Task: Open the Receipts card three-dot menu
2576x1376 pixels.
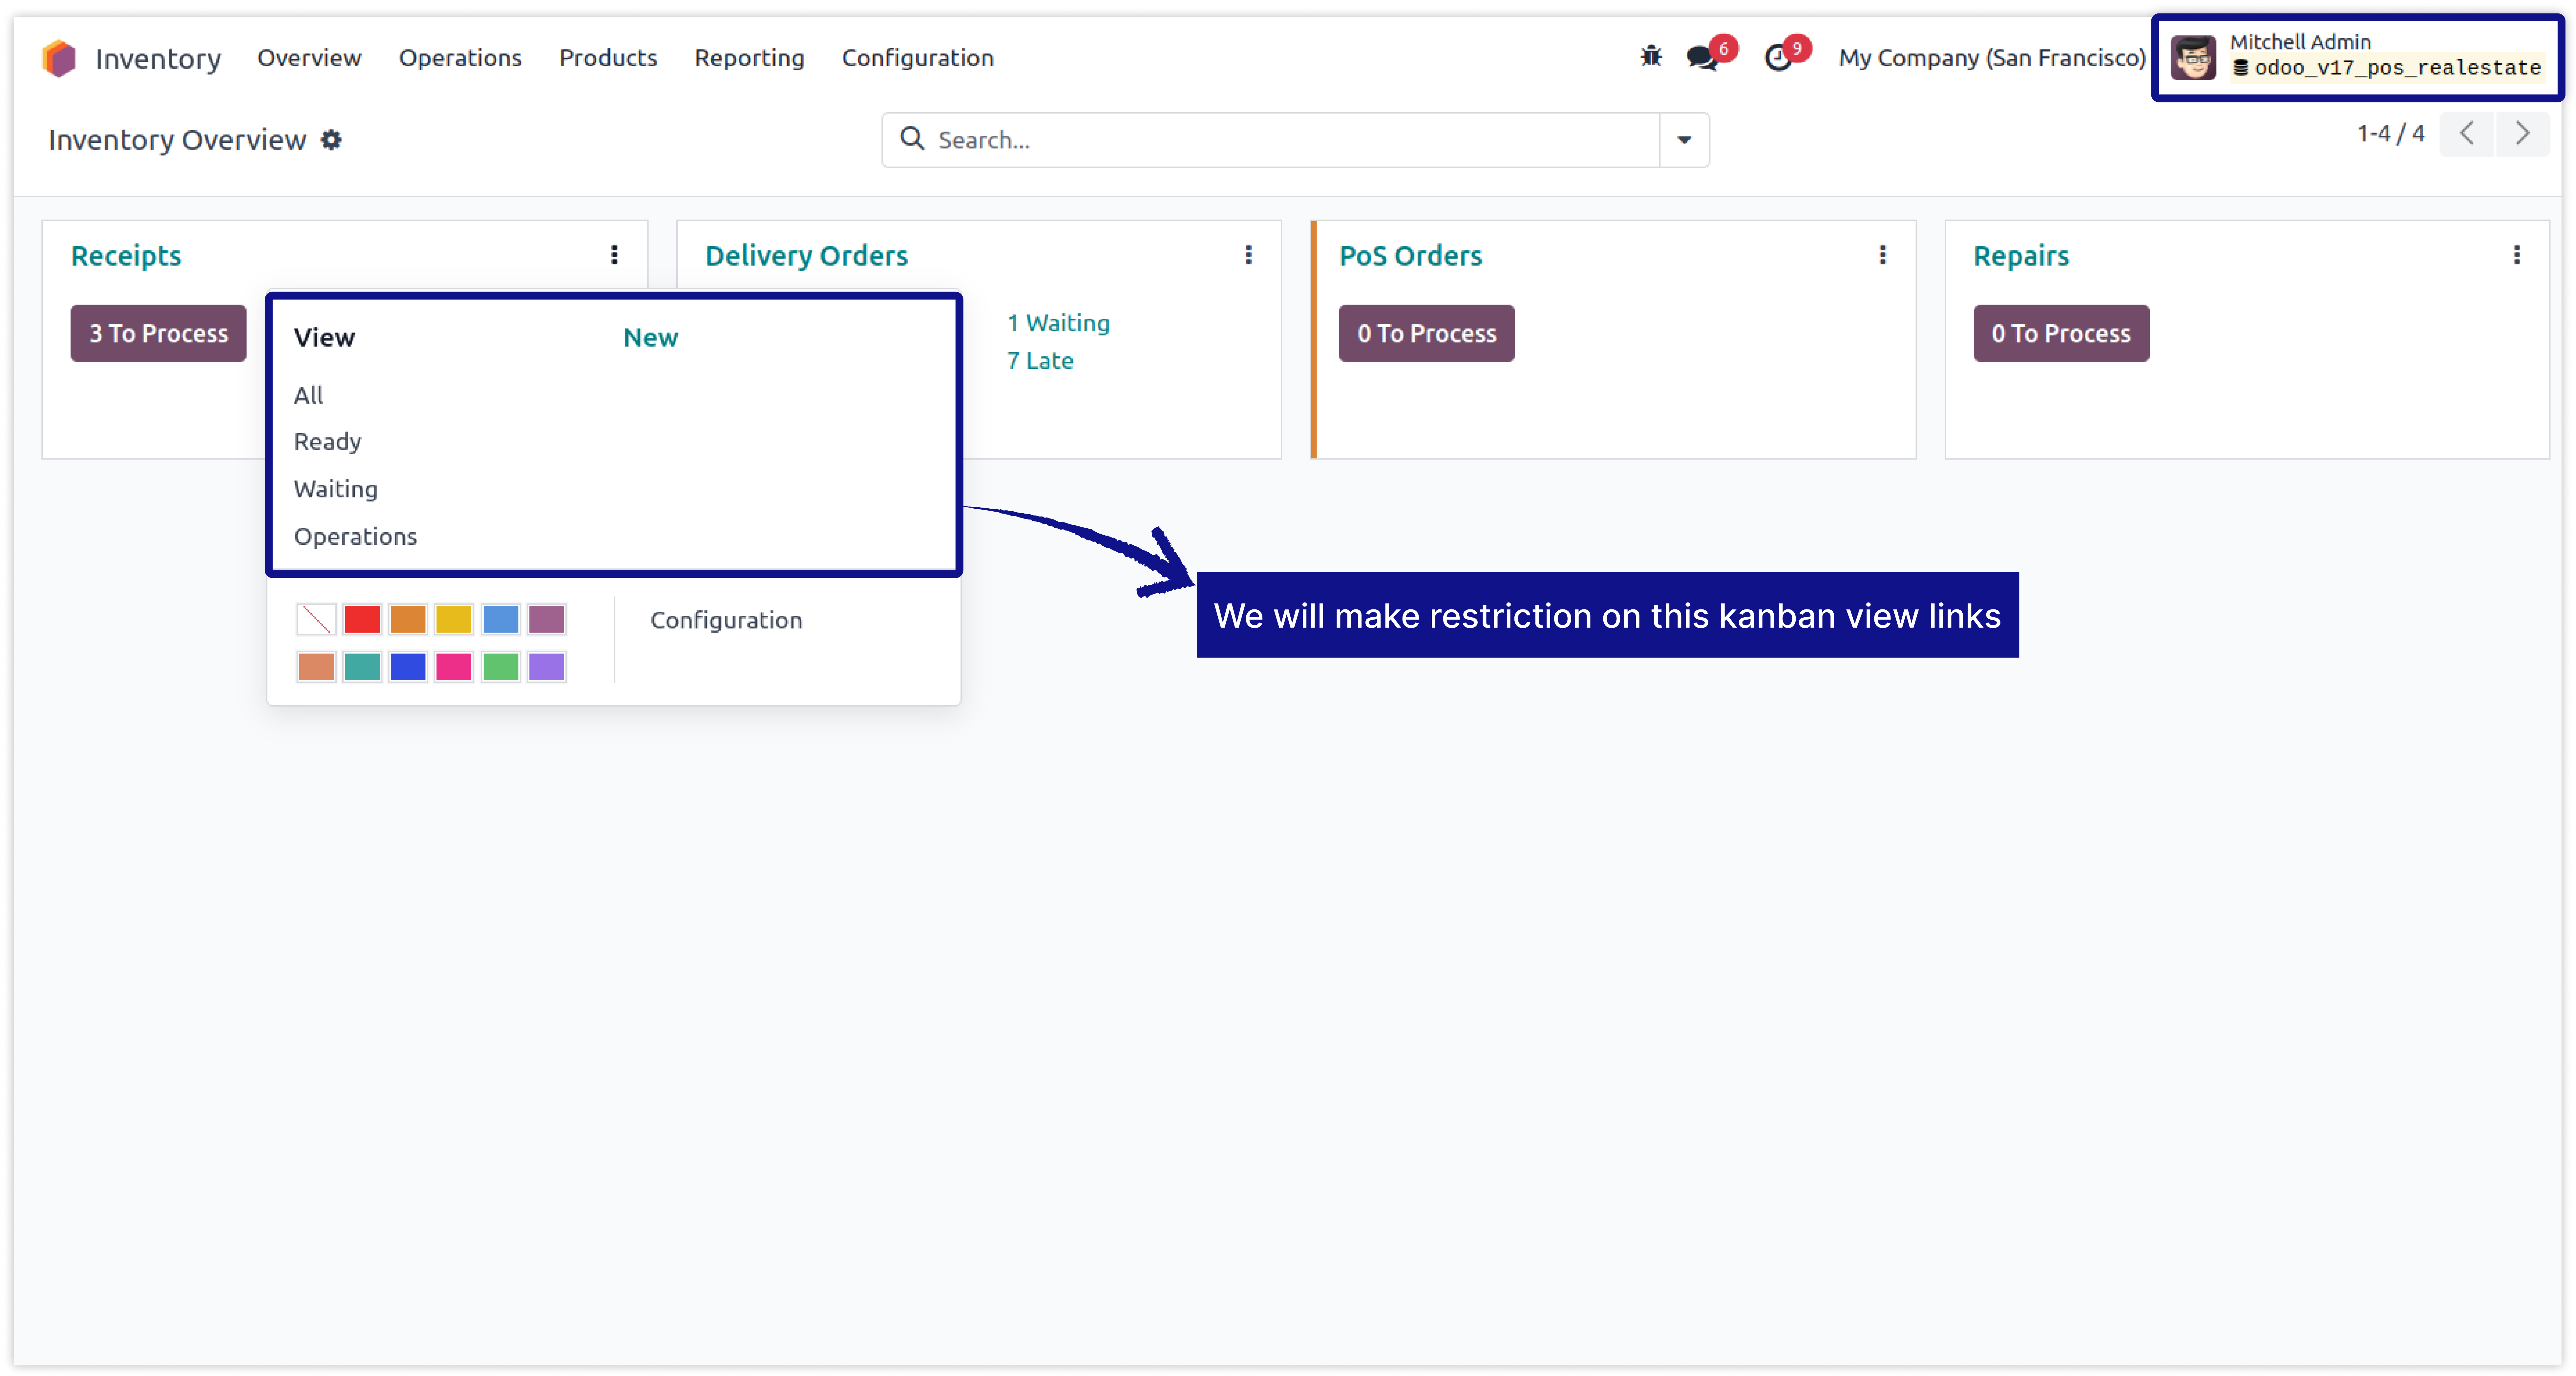Action: (614, 255)
